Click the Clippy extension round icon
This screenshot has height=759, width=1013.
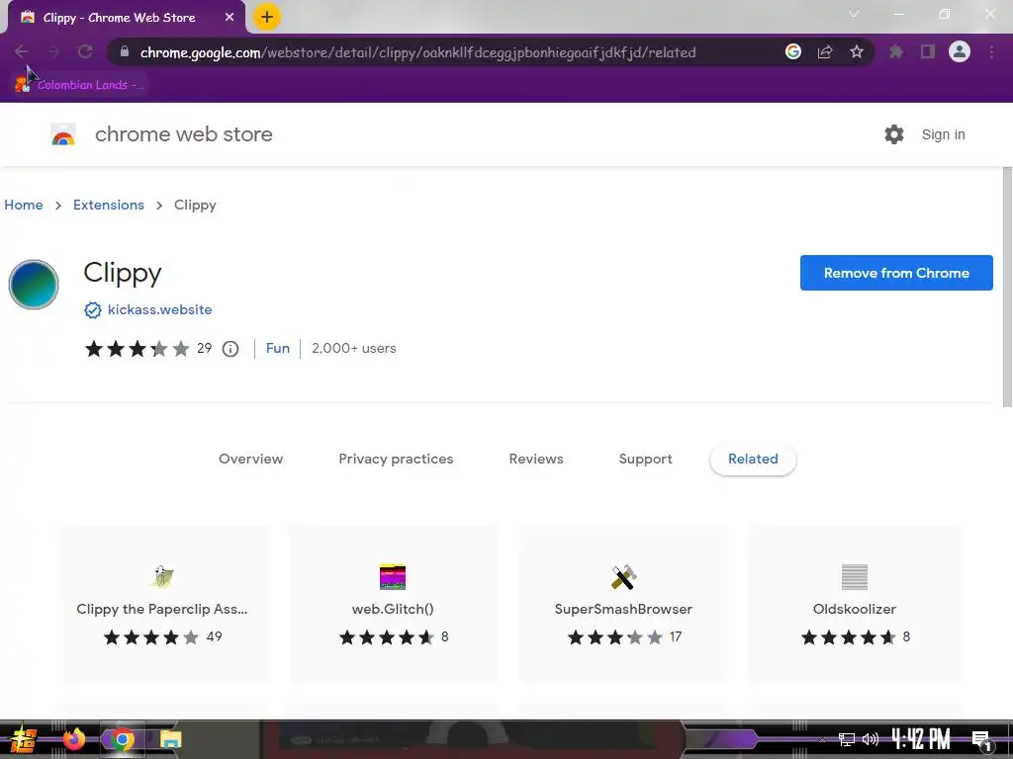click(x=34, y=285)
